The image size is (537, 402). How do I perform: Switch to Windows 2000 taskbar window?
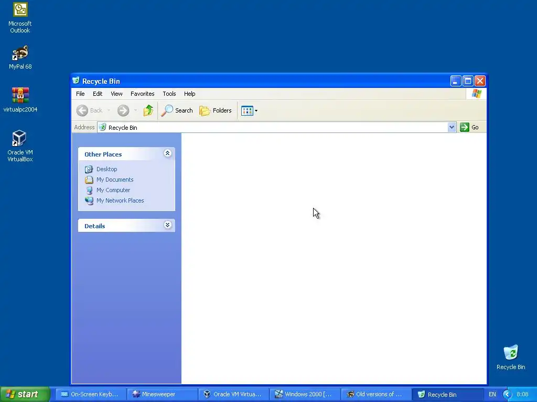pos(304,395)
